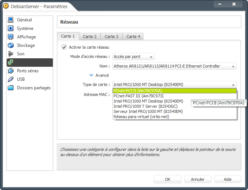Click the USB plug icon
248x190 pixels.
(11, 79)
